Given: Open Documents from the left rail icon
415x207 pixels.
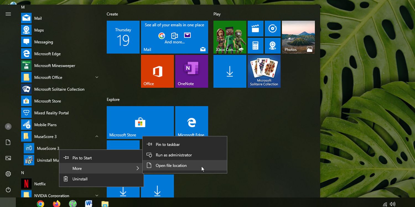Looking at the screenshot, I should tap(8, 142).
